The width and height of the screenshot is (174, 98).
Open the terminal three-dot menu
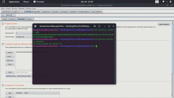pos(99,26)
